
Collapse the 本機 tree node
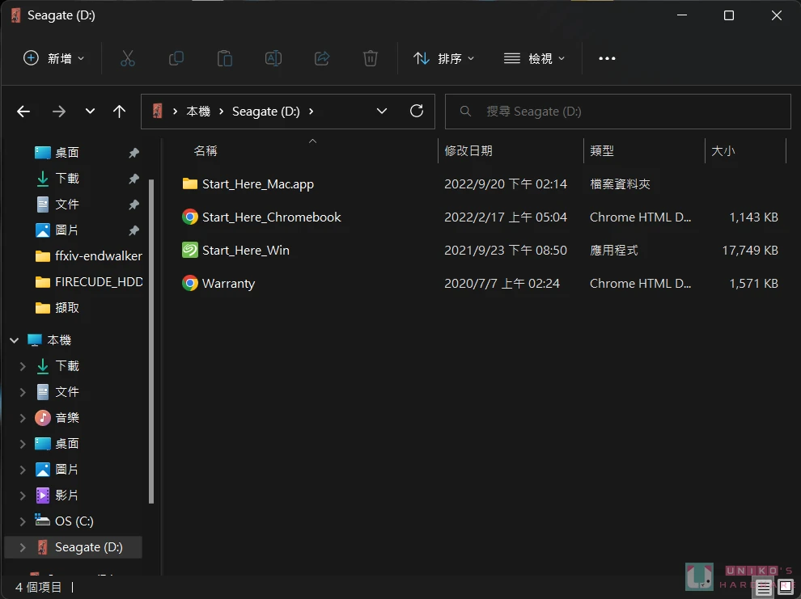[x=15, y=340]
